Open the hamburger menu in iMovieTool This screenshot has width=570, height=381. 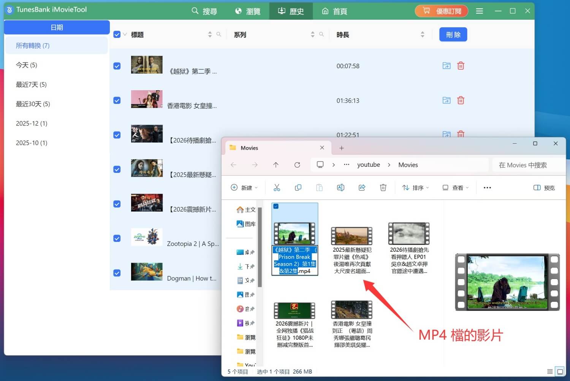click(479, 11)
